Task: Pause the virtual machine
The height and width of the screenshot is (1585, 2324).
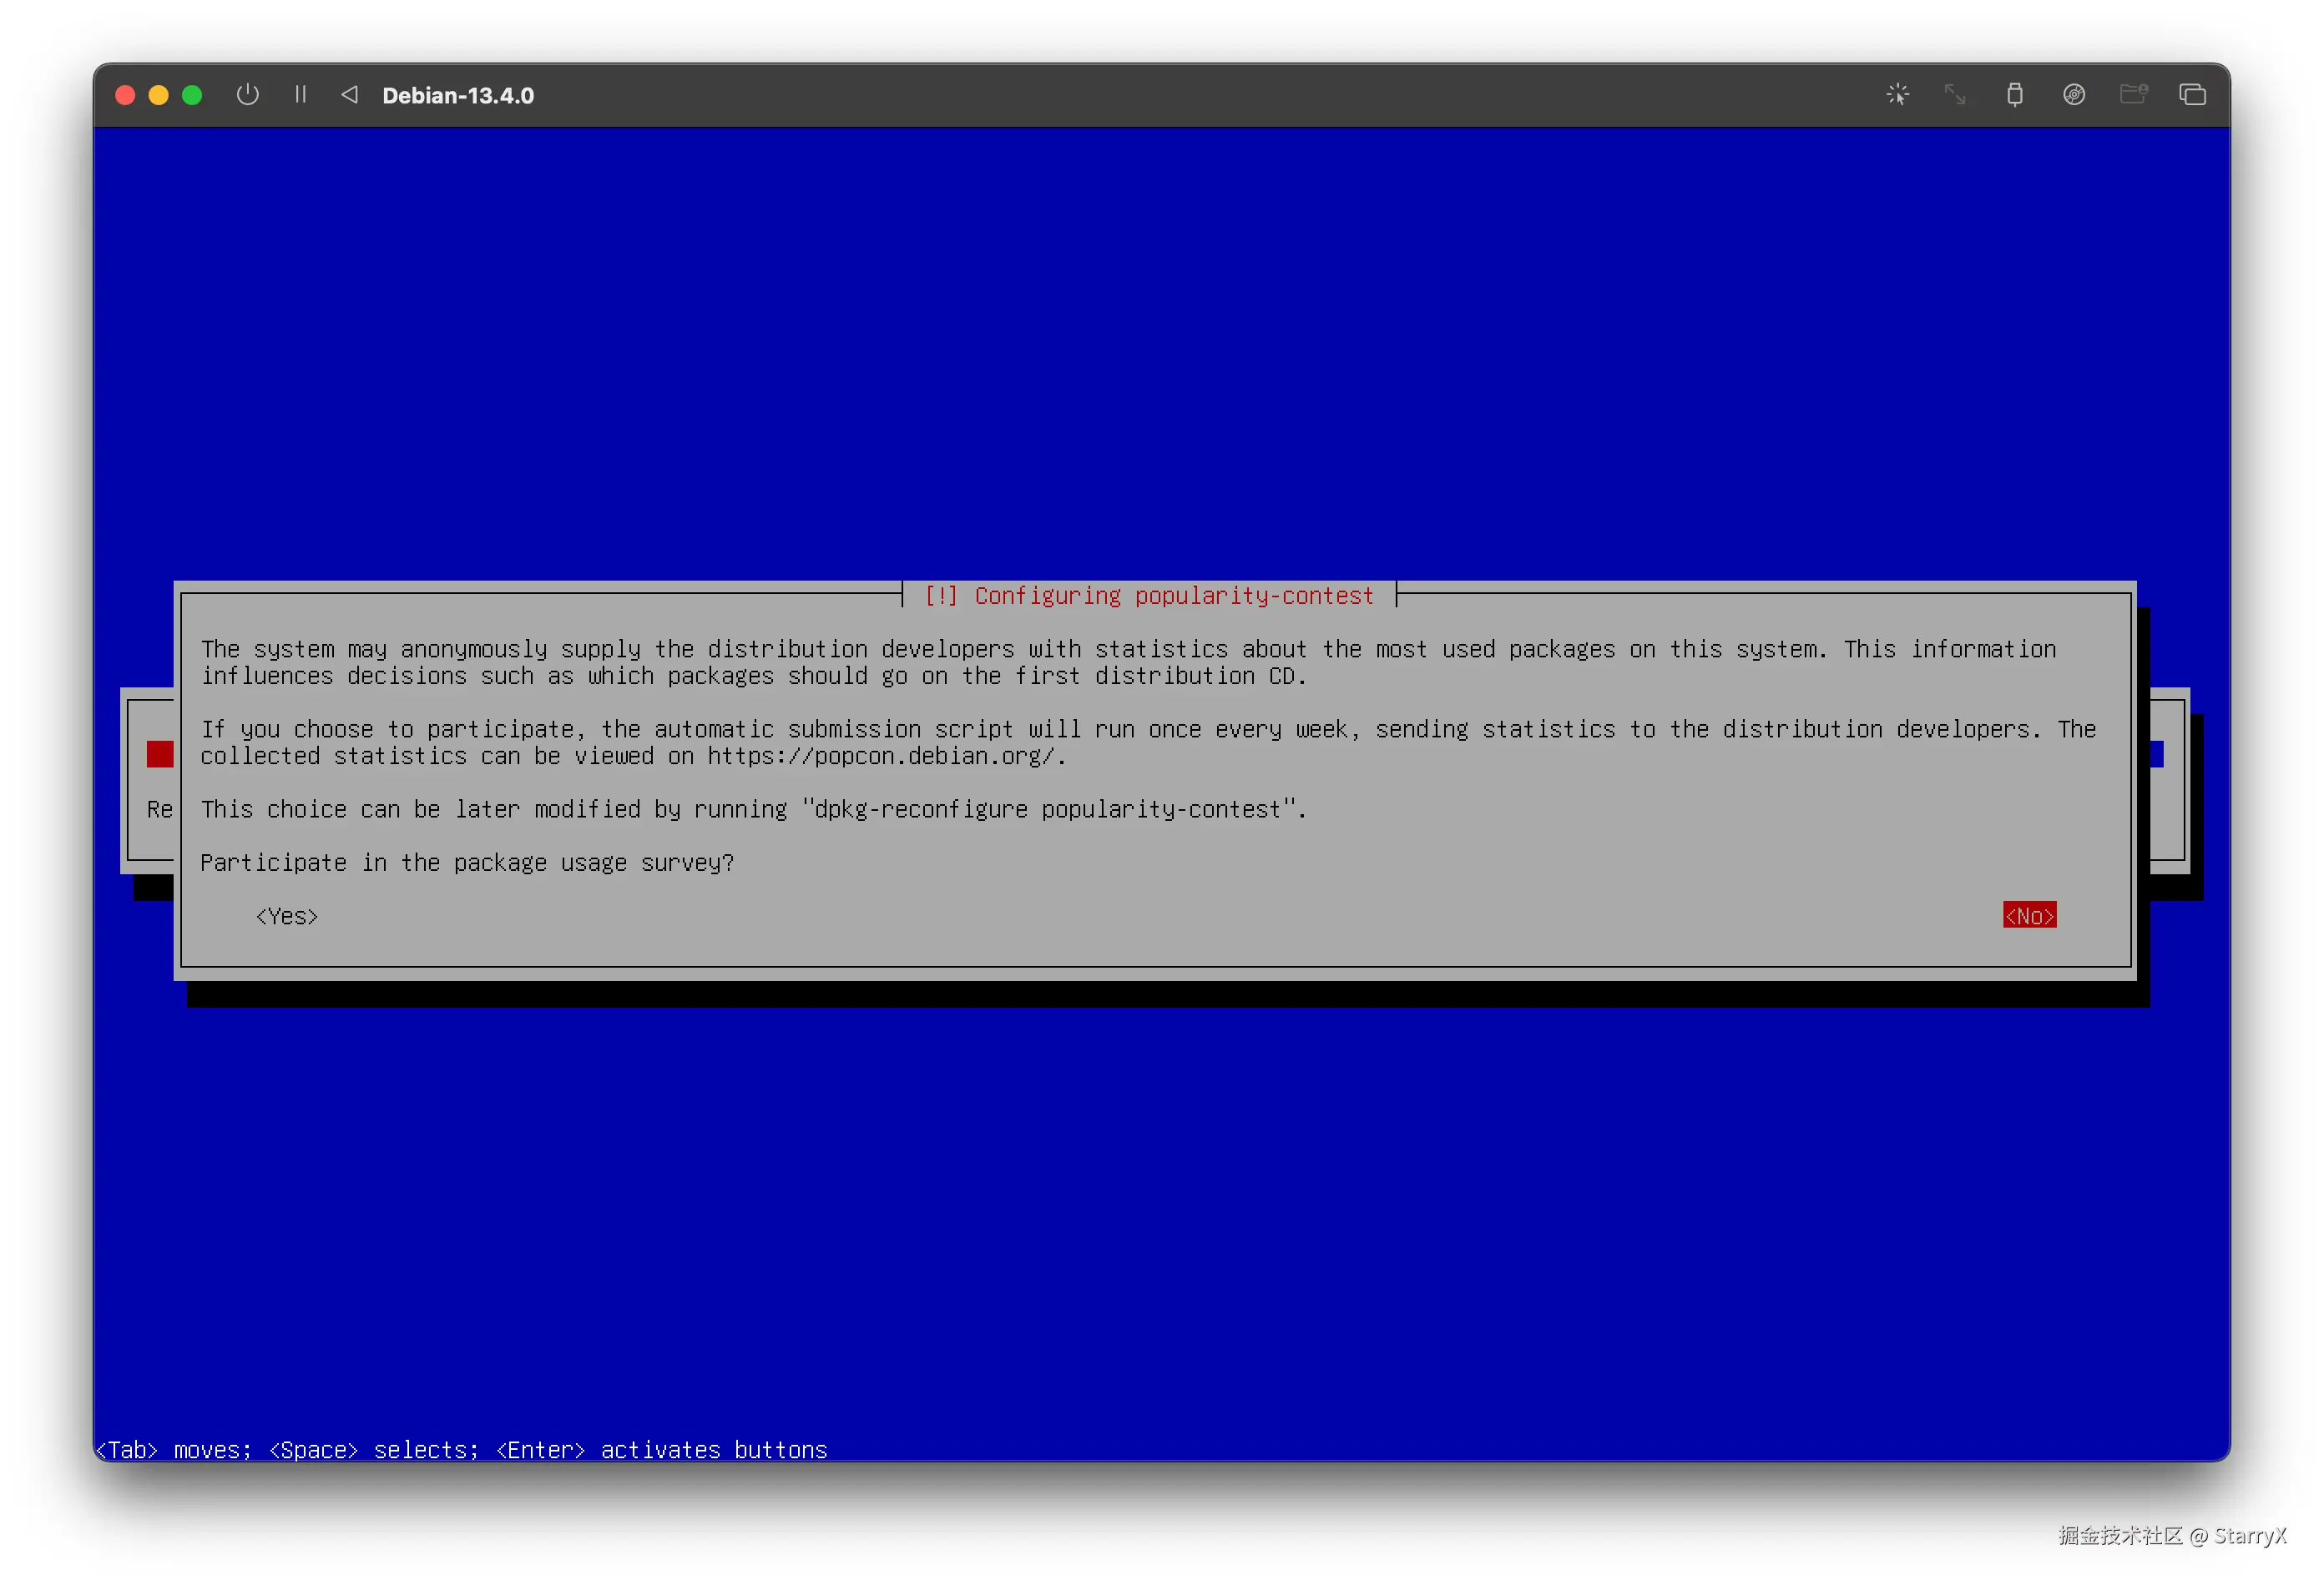Action: (300, 95)
